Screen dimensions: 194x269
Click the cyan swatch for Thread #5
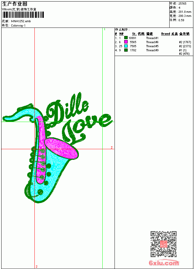coord(126,46)
